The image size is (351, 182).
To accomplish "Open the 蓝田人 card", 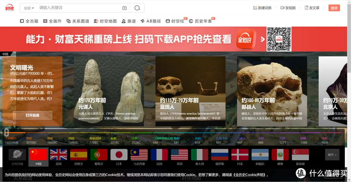I will [190, 91].
